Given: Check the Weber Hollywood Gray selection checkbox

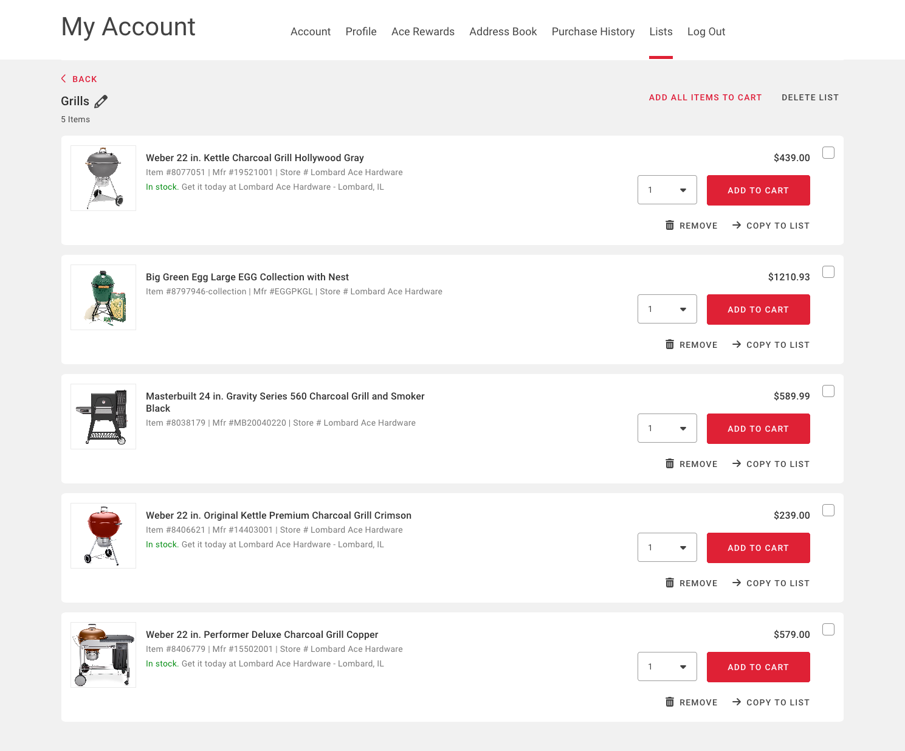Looking at the screenshot, I should coord(828,153).
